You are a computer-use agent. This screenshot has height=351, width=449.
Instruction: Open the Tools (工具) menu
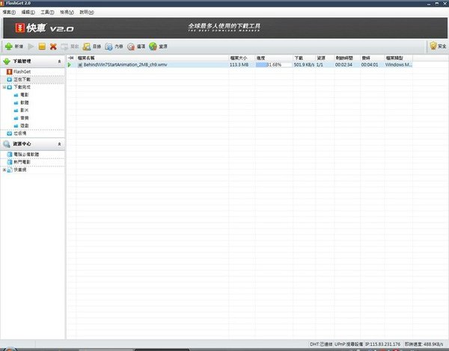pos(47,12)
